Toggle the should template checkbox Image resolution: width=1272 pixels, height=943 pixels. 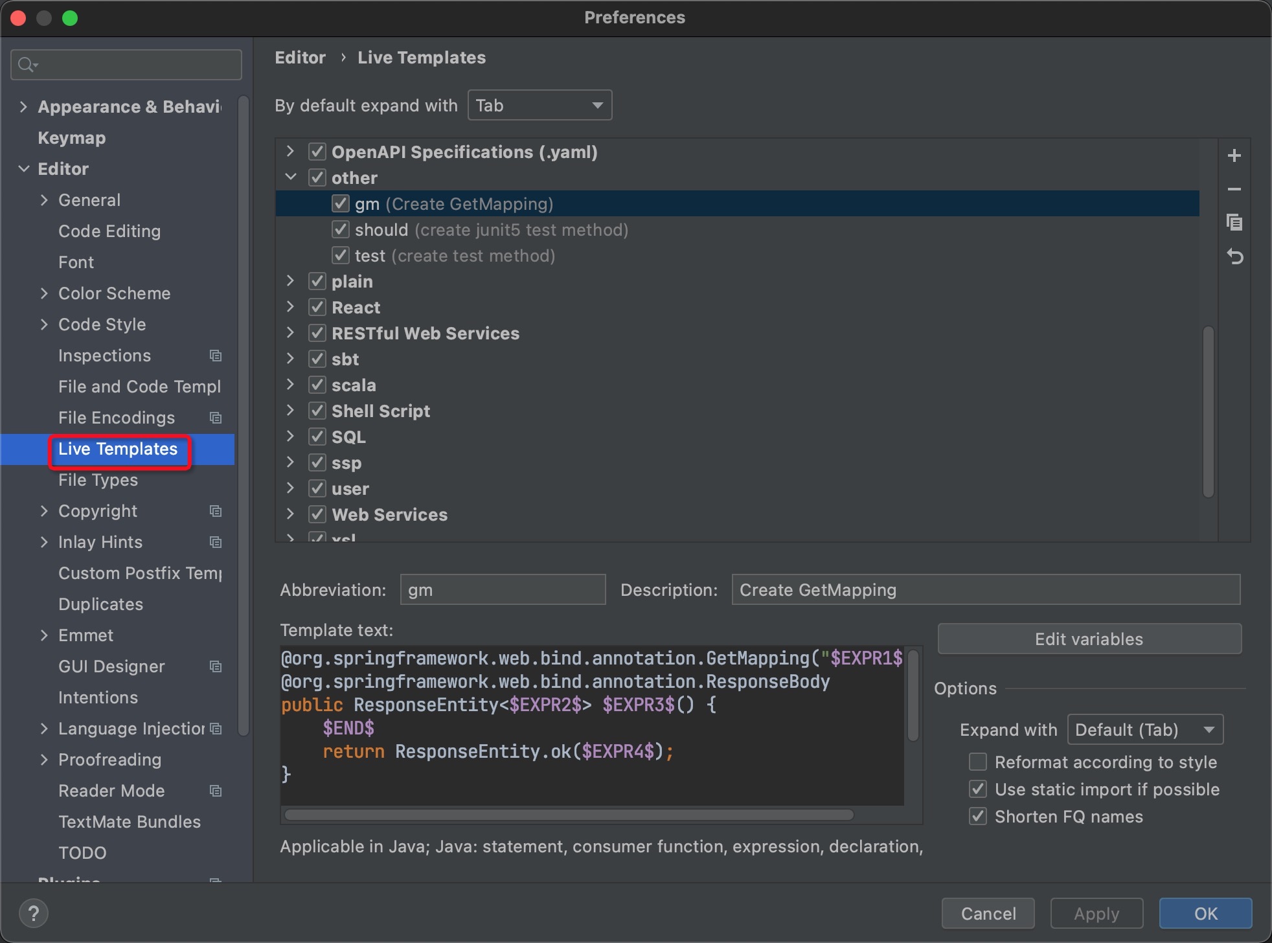[x=341, y=229]
